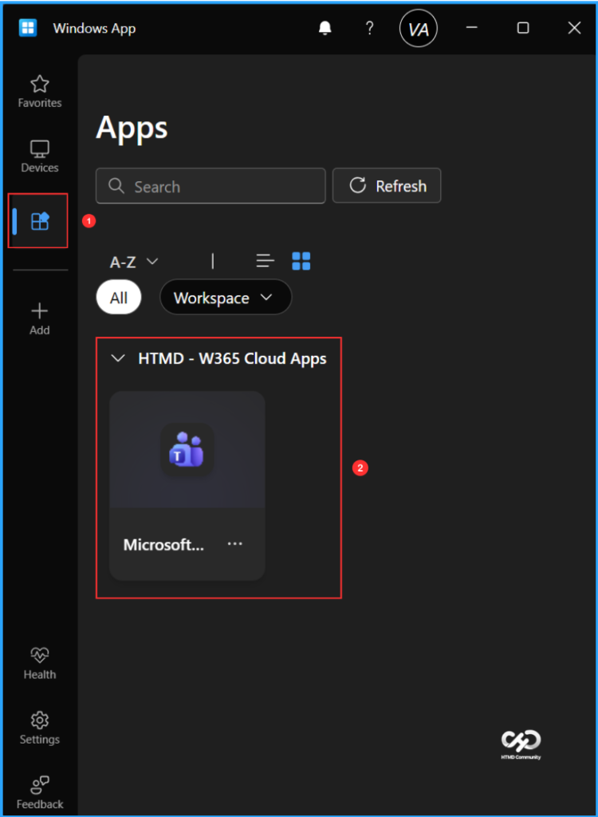Switch to list view layout

coord(266,261)
